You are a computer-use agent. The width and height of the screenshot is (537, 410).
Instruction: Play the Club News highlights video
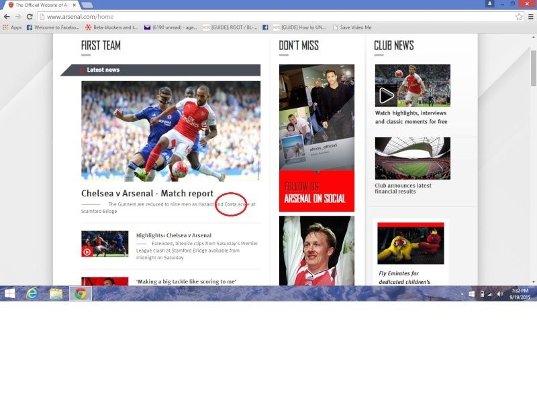pyautogui.click(x=413, y=86)
